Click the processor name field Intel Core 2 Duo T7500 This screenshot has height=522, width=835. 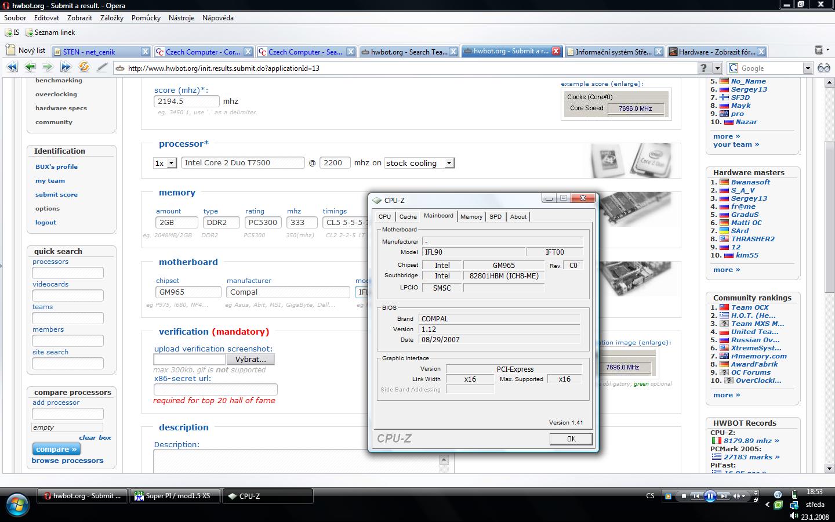(243, 163)
